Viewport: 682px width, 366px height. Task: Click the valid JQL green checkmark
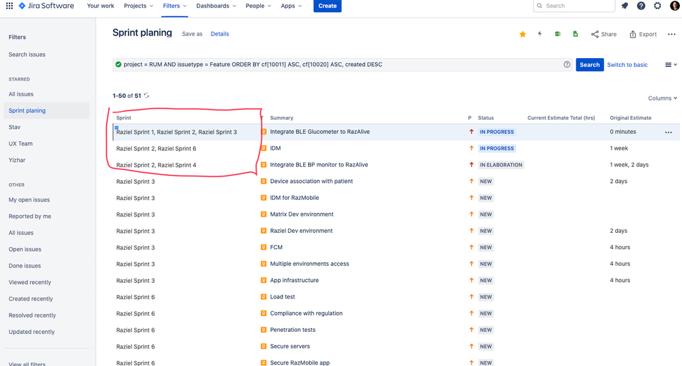point(118,64)
